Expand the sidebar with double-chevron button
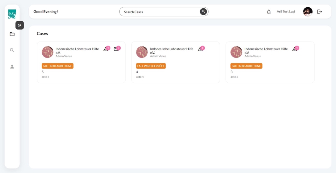 20,25
